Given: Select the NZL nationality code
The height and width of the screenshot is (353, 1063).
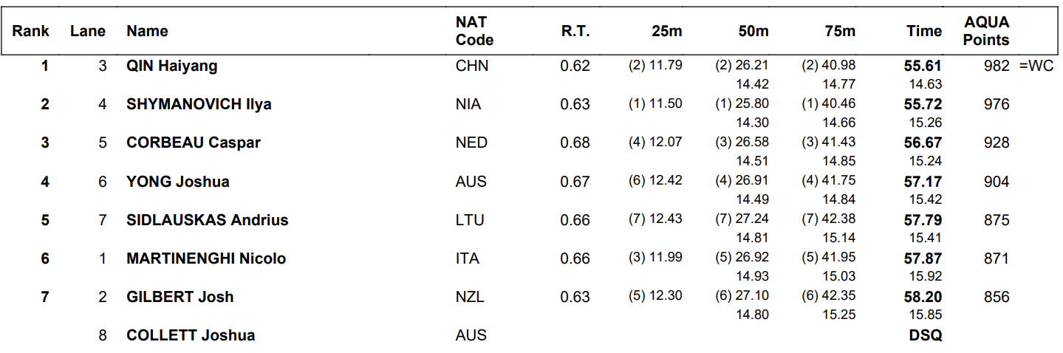Looking at the screenshot, I should pos(470,296).
